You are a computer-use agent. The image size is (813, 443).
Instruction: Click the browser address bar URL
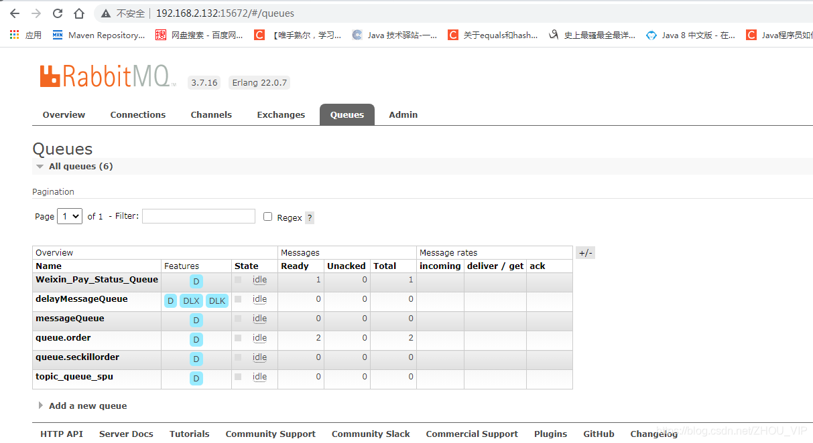point(225,13)
